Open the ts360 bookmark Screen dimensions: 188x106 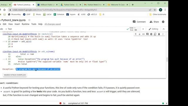82,14
